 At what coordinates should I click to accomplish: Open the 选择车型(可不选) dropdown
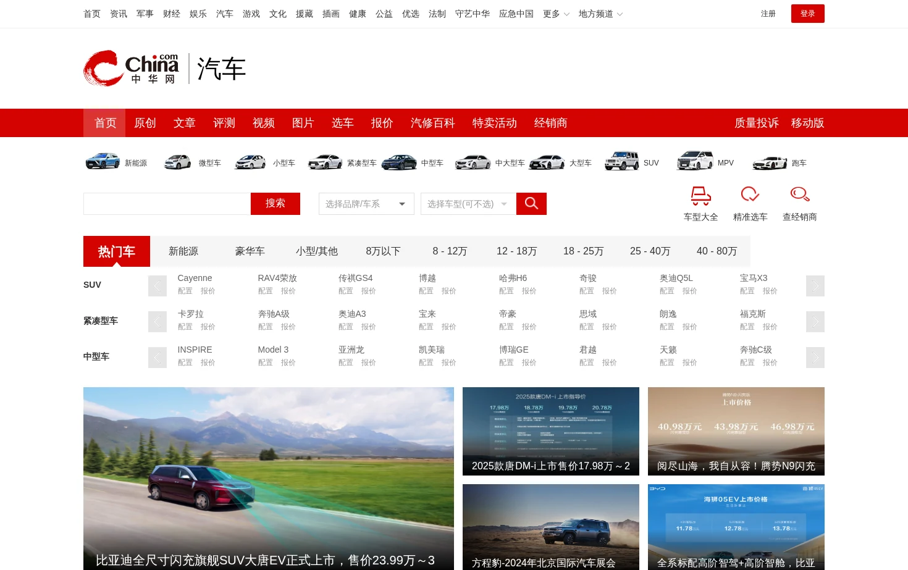pyautogui.click(x=468, y=204)
